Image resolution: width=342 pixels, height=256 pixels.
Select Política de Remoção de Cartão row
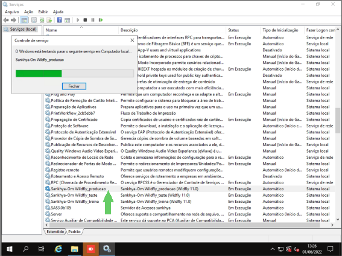tap(189, 101)
